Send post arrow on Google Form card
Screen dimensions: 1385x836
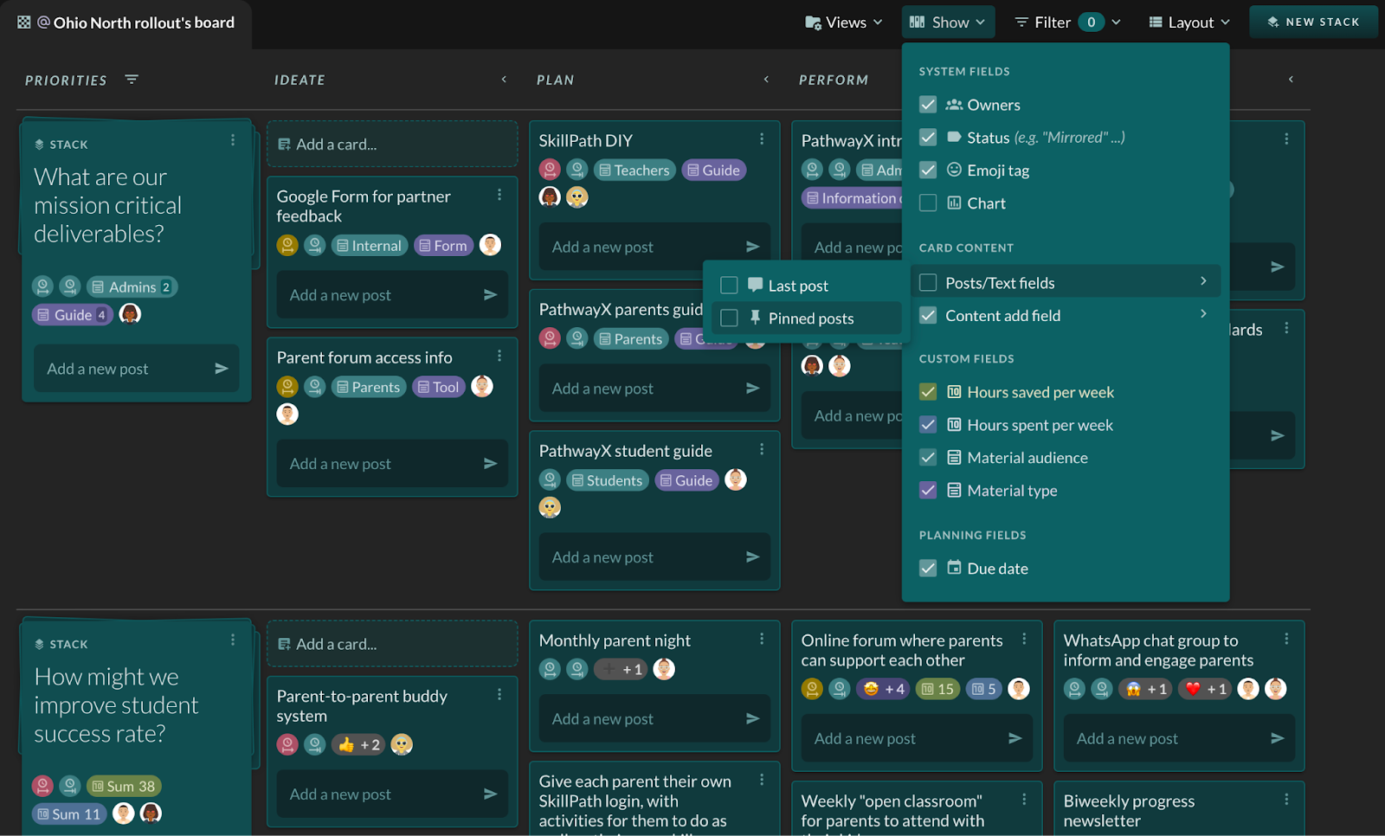(490, 295)
